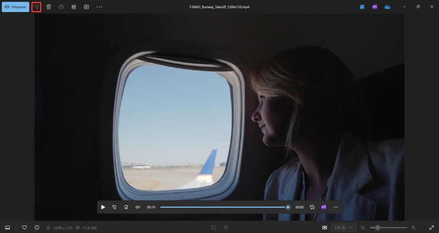Unmute the video with the speaker icon
The image size is (439, 233).
click(x=138, y=207)
